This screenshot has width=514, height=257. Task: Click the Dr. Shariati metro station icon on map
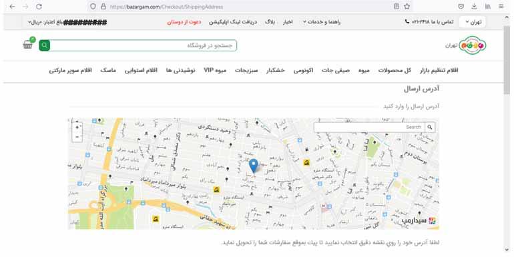coord(306,162)
